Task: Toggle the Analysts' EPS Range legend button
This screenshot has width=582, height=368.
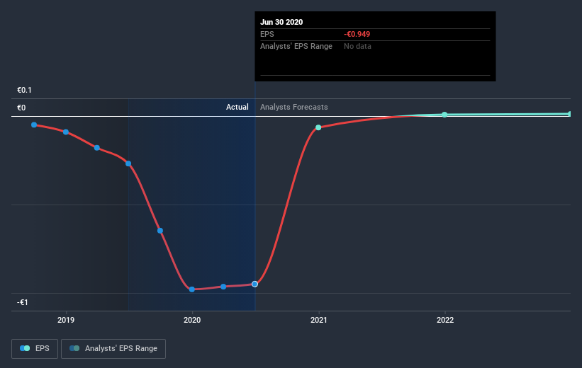Action: pos(113,348)
